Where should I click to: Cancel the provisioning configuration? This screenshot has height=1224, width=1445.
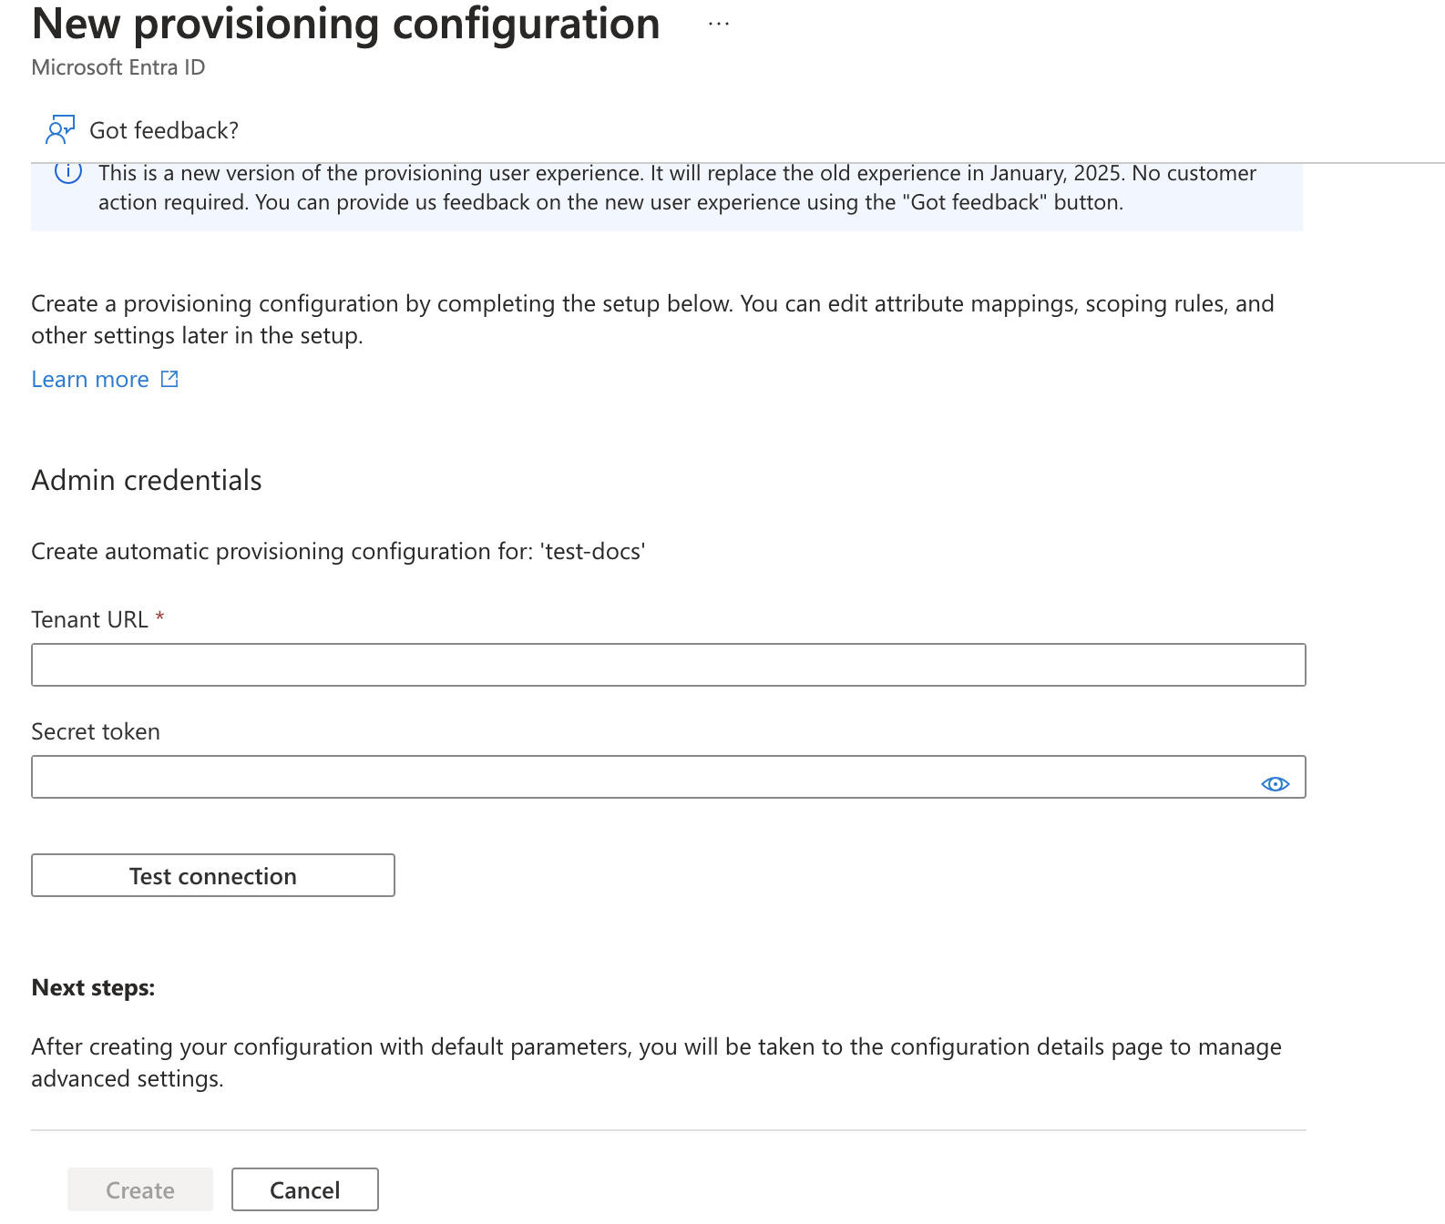[x=304, y=1189]
